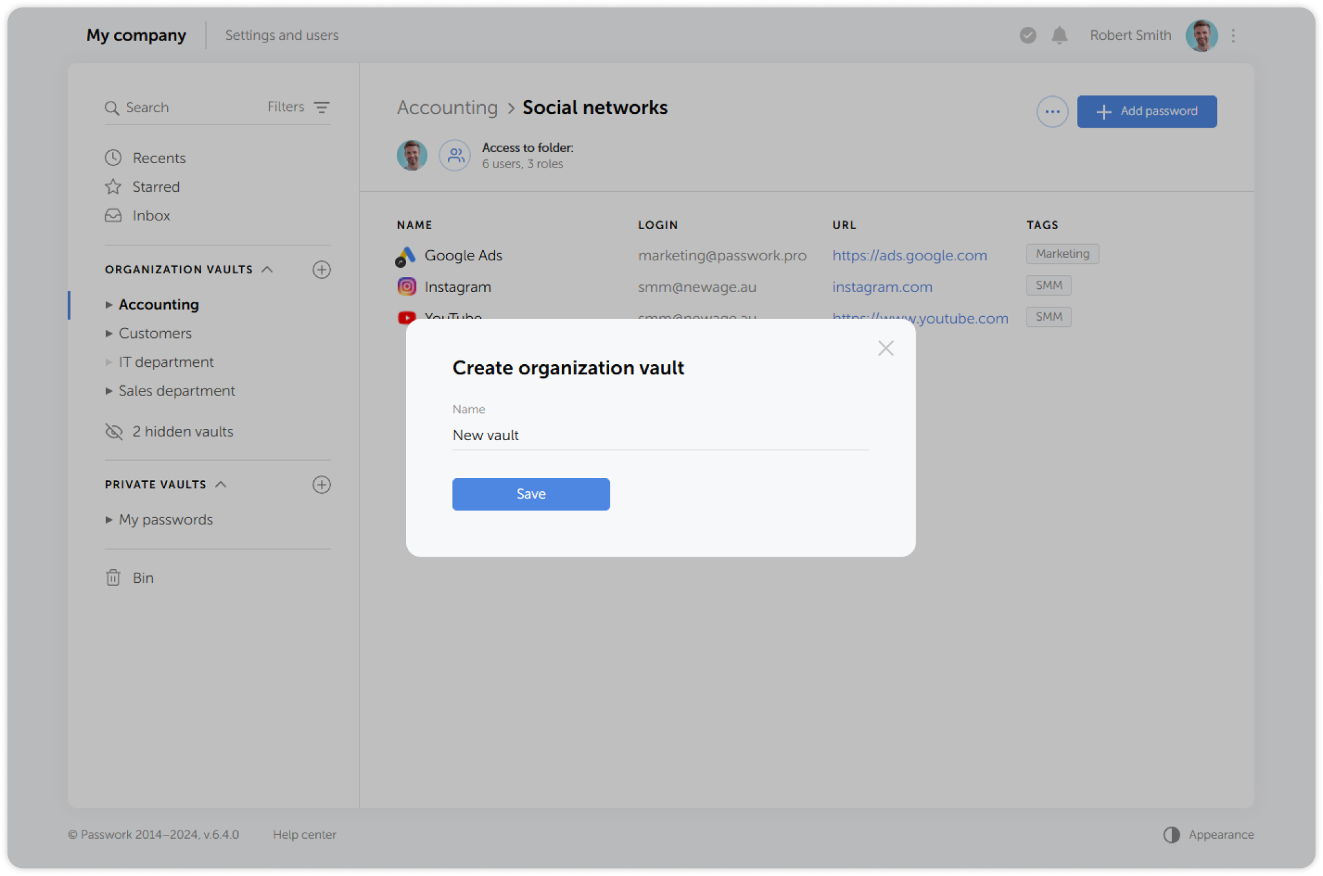Show the 2 hidden vaults via eye icon
Viewport: 1323px width, 876px height.
click(113, 431)
